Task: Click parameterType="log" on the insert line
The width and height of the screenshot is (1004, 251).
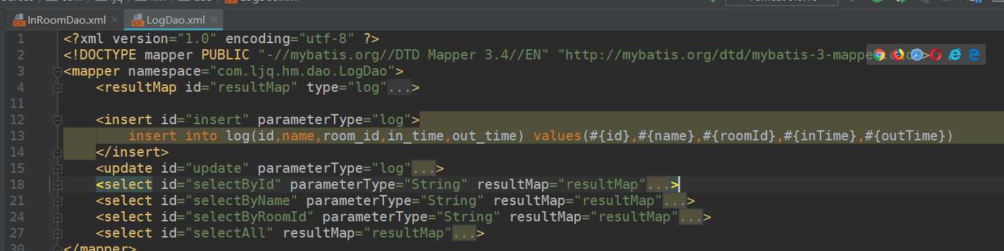Action: pyautogui.click(x=335, y=120)
